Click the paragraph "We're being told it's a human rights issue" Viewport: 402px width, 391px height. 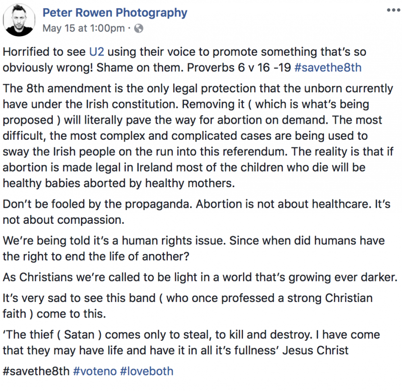click(194, 248)
